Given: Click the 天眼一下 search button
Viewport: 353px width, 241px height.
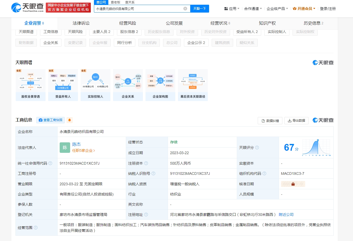Looking at the screenshot, I should (x=200, y=9).
